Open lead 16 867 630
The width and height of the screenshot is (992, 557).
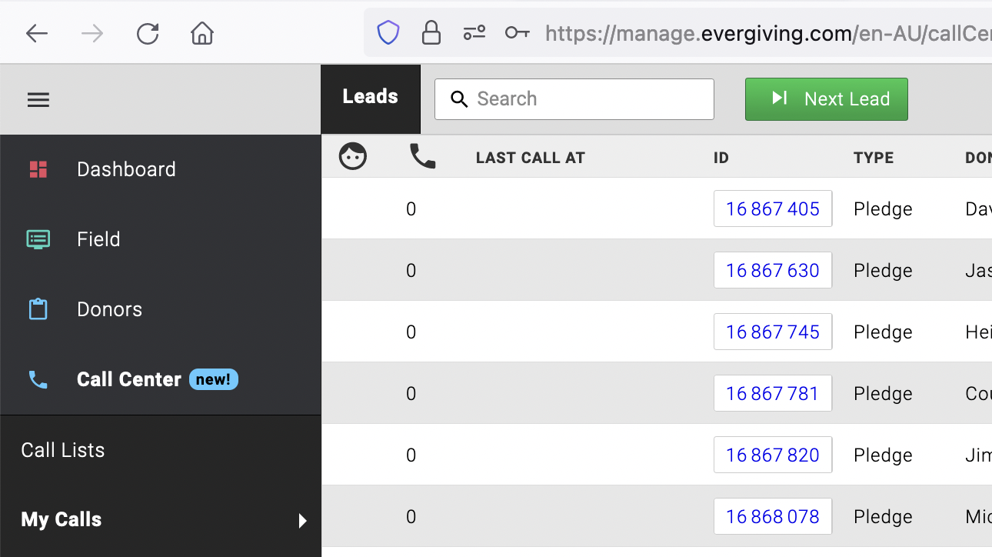(773, 270)
